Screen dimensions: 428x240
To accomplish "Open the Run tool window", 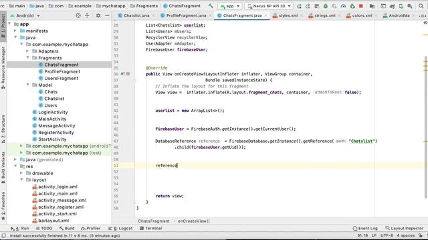I will pos(19,228).
